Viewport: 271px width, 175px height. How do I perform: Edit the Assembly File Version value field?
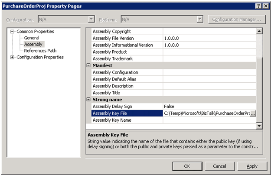coord(209,38)
